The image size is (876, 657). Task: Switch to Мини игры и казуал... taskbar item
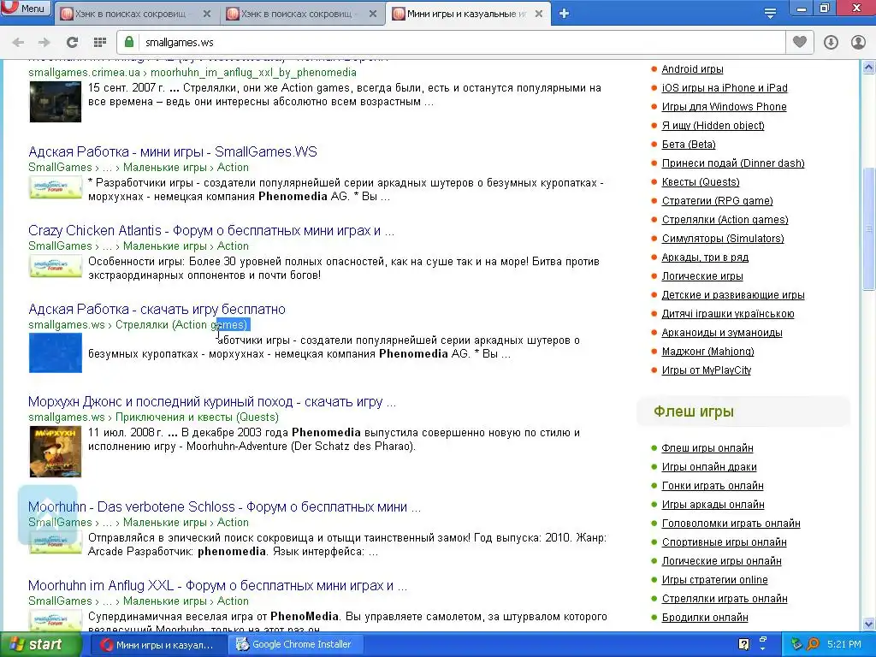tap(157, 645)
